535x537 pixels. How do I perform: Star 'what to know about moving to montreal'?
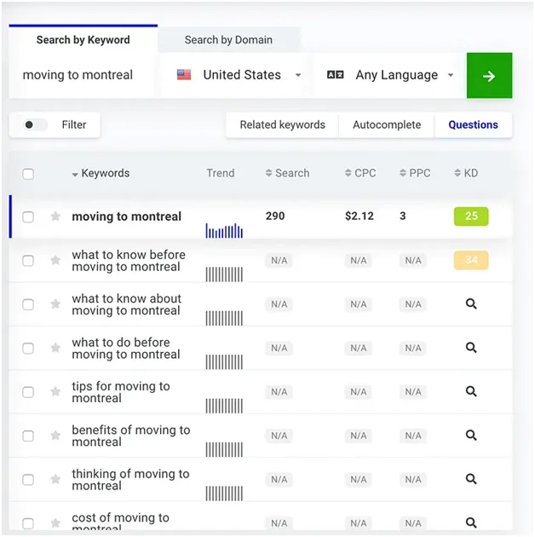55,304
